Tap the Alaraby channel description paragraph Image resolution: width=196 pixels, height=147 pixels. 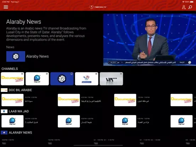coord(46,34)
